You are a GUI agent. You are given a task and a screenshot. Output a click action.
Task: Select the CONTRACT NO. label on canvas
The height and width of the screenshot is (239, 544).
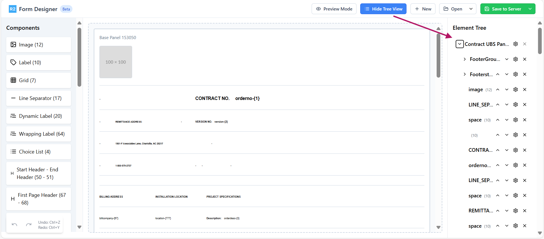[212, 98]
